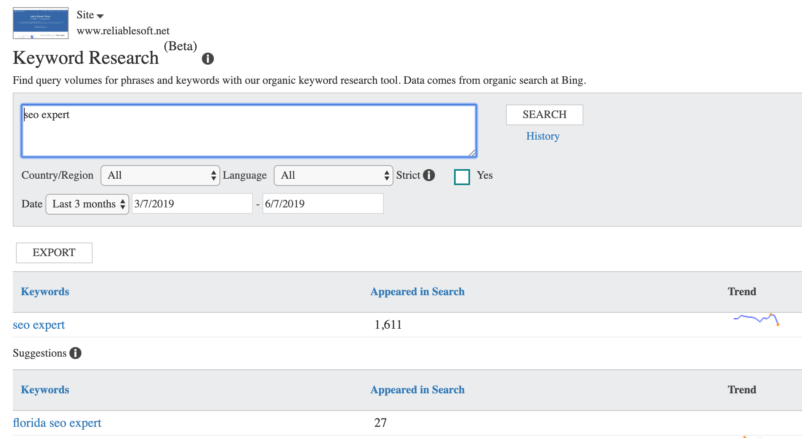
Task: Open the History link
Action: pos(543,136)
